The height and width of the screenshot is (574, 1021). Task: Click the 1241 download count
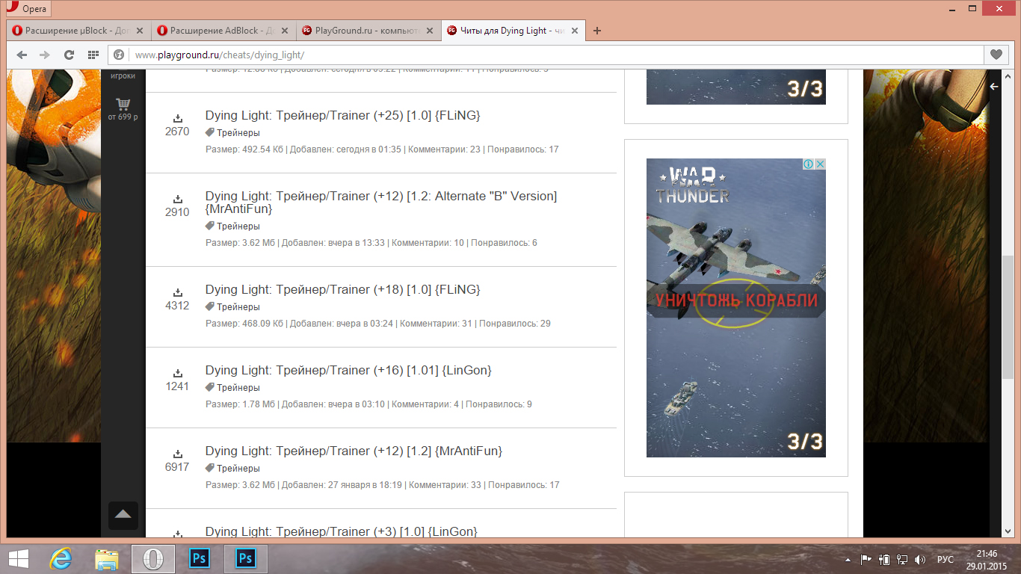tap(178, 386)
